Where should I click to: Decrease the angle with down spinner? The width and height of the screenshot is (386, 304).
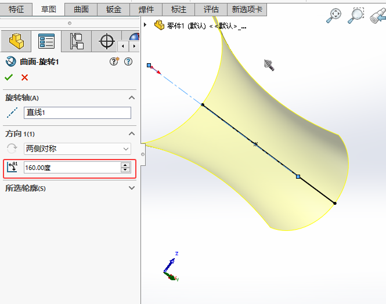tap(125, 170)
